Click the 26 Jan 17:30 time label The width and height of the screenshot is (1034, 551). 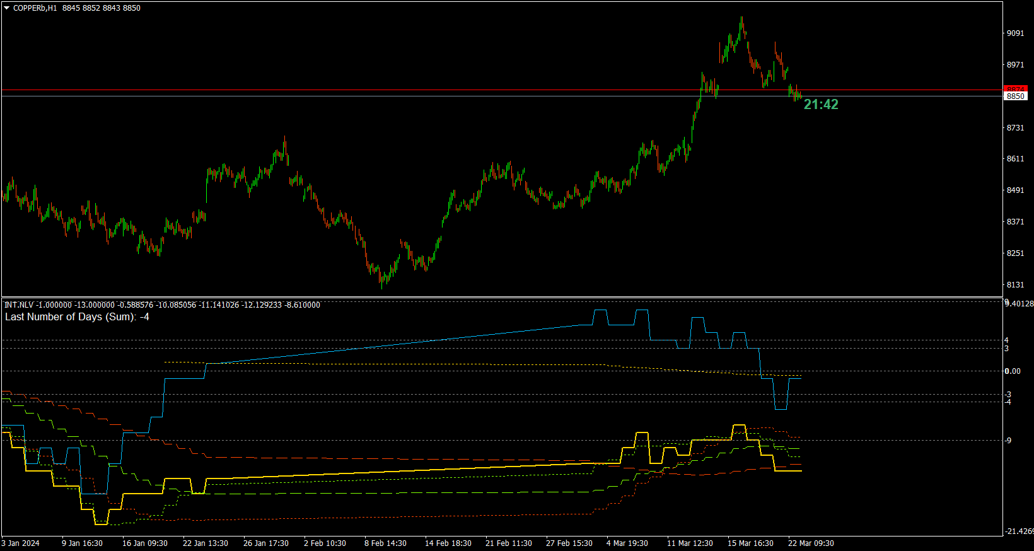click(x=266, y=543)
